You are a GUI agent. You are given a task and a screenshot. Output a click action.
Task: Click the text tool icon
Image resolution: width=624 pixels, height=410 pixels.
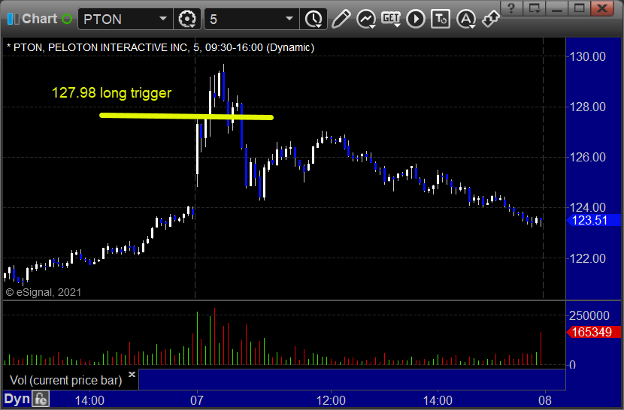pos(441,19)
